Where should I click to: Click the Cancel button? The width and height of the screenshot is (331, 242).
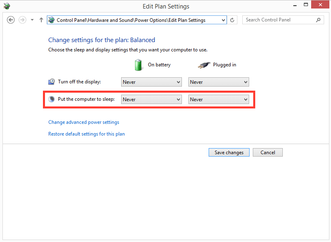pos(267,153)
